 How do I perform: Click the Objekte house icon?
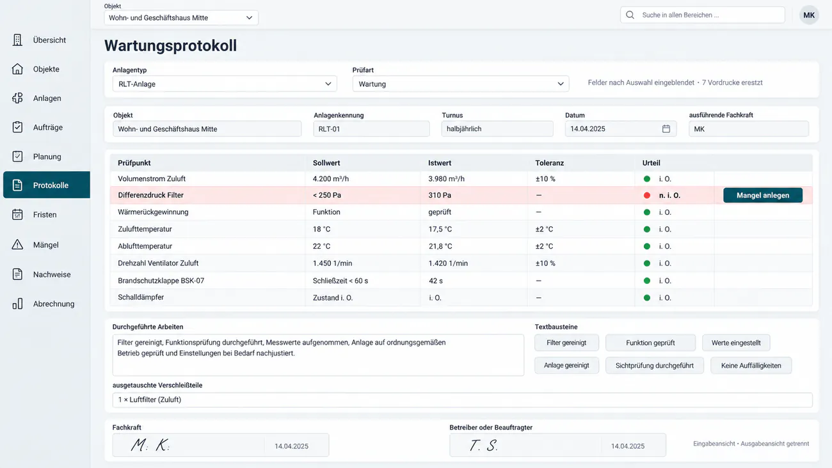click(x=17, y=69)
